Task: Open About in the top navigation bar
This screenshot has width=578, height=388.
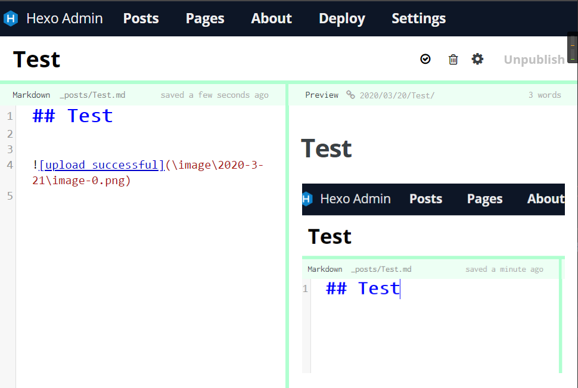Action: click(x=271, y=18)
